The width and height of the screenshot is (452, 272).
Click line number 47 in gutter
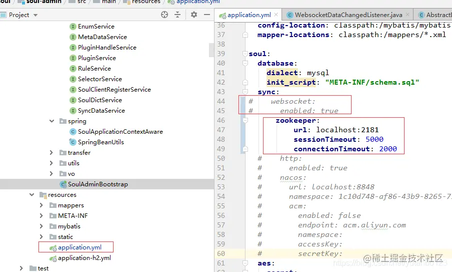click(221, 130)
